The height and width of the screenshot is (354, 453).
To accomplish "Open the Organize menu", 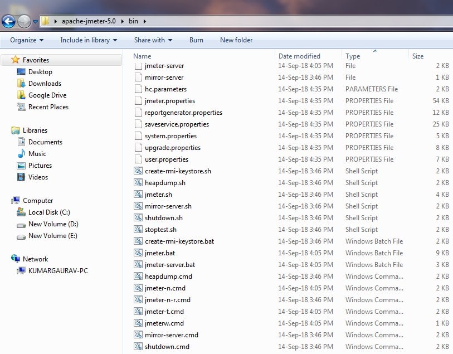I will pyautogui.click(x=27, y=40).
